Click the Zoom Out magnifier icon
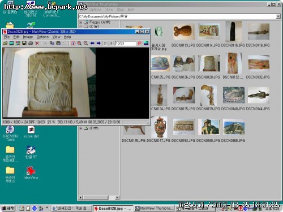283x212 pixels. point(86,44)
